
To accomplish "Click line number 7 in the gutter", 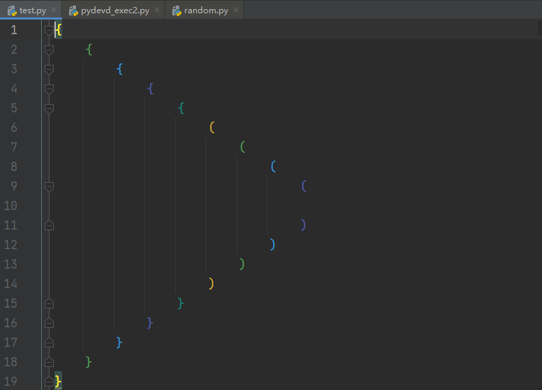I will [14, 147].
